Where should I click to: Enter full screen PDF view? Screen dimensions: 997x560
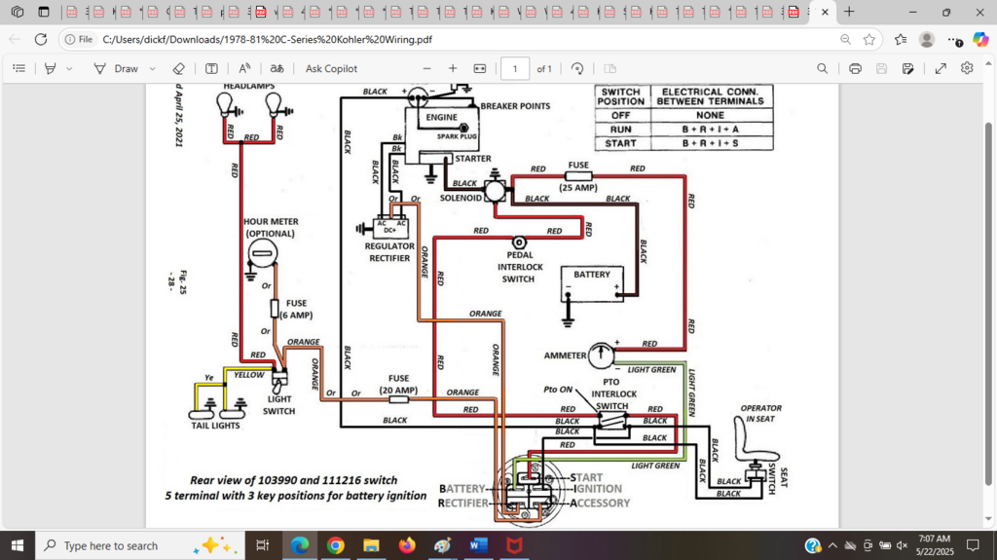941,69
